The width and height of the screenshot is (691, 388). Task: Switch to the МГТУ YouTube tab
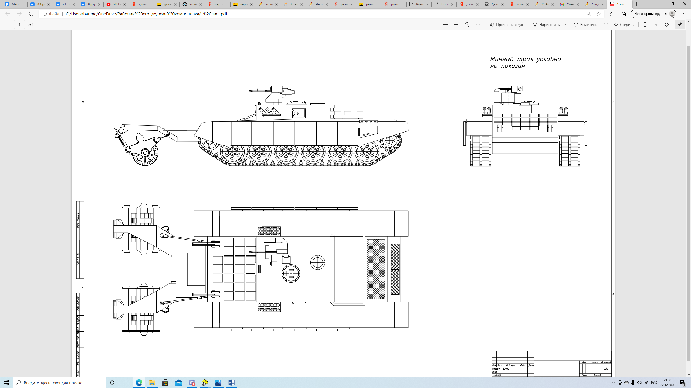click(116, 4)
